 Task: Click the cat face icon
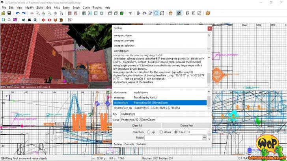point(55,19)
